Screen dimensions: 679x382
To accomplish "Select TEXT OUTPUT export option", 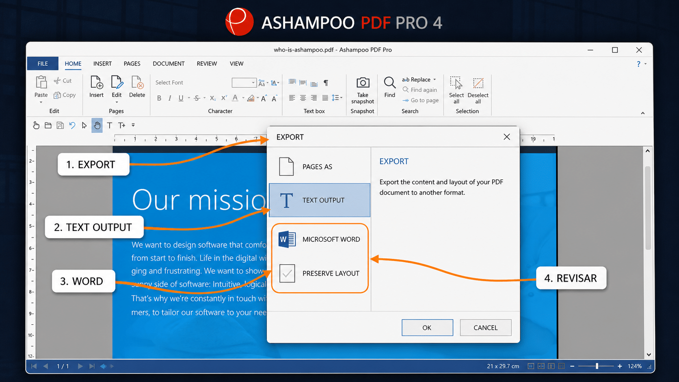I will pyautogui.click(x=320, y=200).
